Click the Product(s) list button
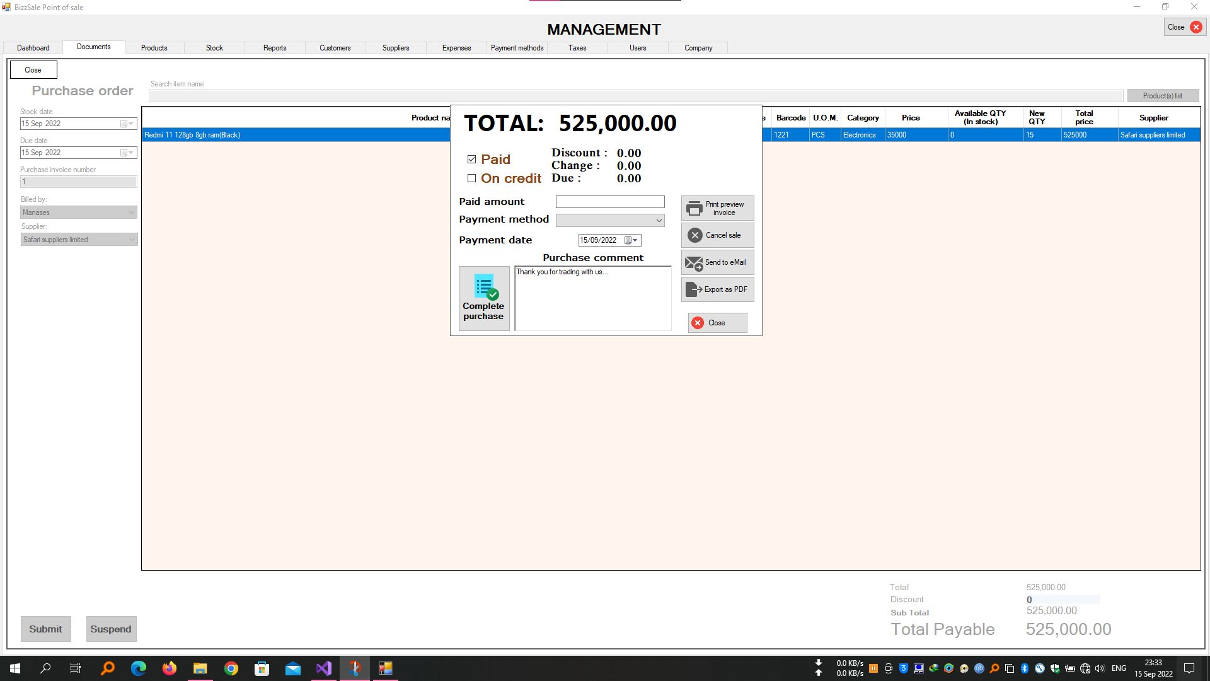This screenshot has width=1210, height=681. pos(1162,96)
